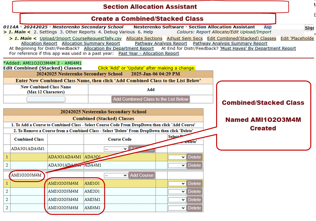Image resolution: width=316 pixels, height=221 pixels.
Task: Open 'Must Haves' By Department Report
Action: coord(258,49)
